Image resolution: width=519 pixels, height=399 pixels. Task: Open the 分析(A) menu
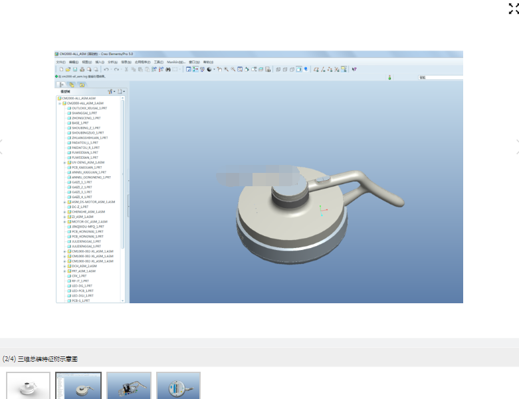112,62
